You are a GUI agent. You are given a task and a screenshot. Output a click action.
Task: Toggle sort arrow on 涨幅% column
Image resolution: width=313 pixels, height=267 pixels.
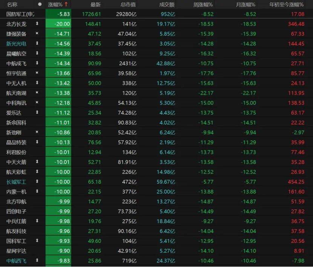point(66,5)
